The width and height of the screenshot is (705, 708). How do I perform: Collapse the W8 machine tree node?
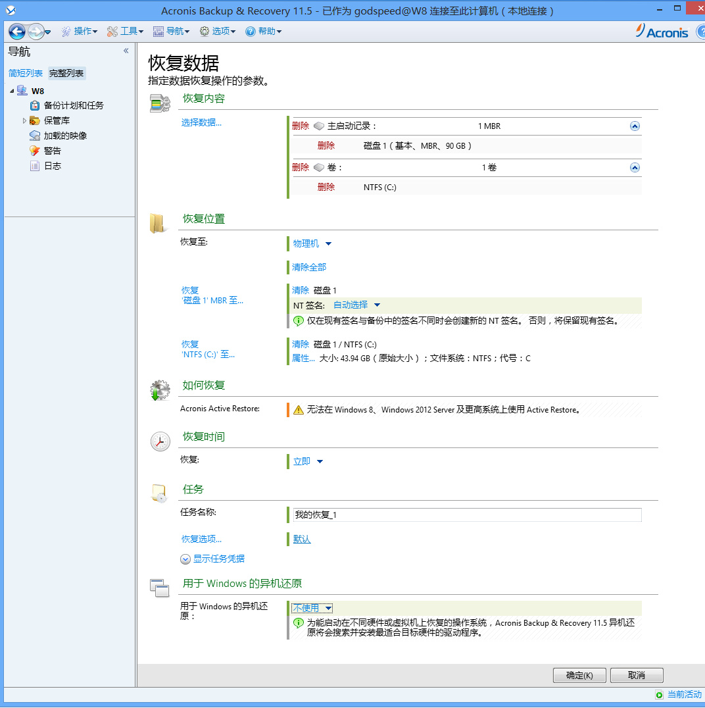click(12, 91)
